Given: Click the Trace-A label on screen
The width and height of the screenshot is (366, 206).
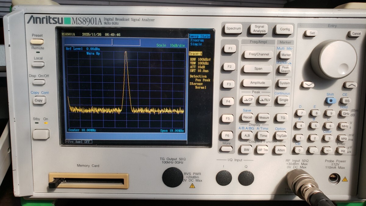Looking at the screenshot, I should point(196,53).
